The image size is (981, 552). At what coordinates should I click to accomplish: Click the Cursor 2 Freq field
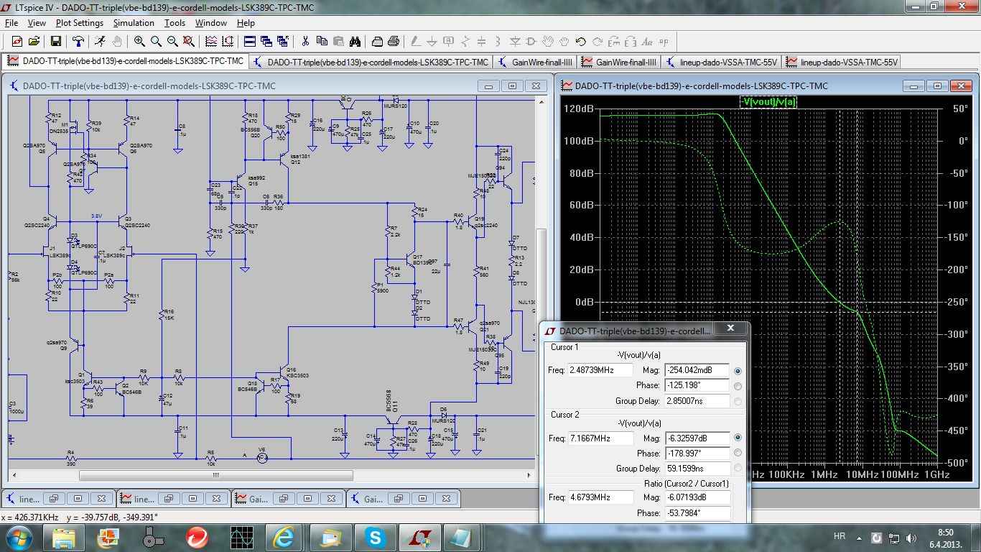(x=600, y=438)
